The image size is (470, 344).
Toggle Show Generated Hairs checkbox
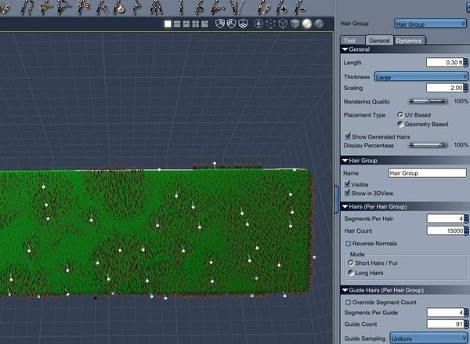point(347,136)
